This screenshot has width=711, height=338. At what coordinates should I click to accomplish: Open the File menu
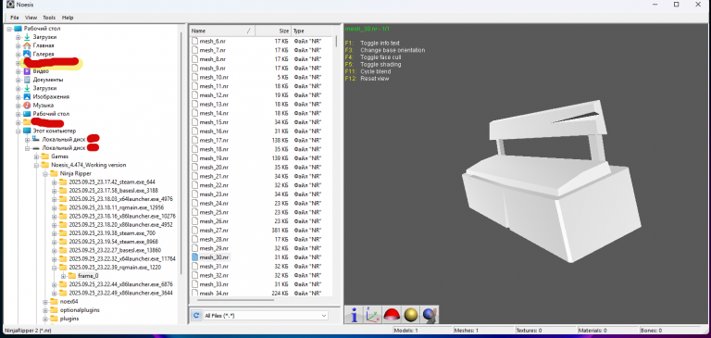click(15, 18)
